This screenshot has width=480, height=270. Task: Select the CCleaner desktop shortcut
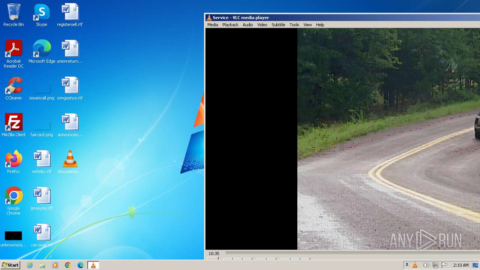pyautogui.click(x=13, y=88)
